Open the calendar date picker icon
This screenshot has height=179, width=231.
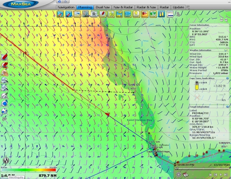tap(186, 175)
